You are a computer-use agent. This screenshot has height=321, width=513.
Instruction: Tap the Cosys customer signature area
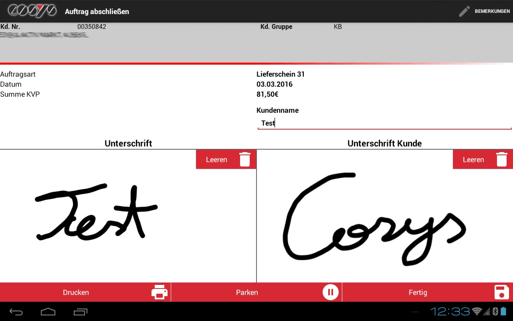click(x=385, y=216)
